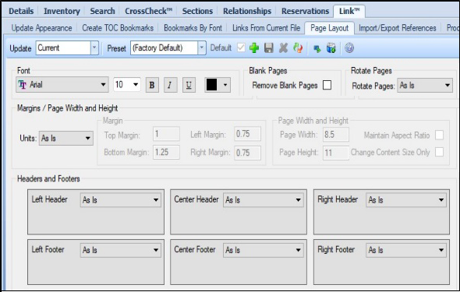Open help with the question mark icon

coord(349,47)
